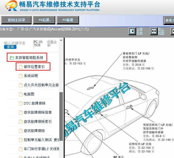Viewport: 174px width, 158px height.
Task: Click the 更换 第 22-154 页 text
Action: tap(141, 148)
